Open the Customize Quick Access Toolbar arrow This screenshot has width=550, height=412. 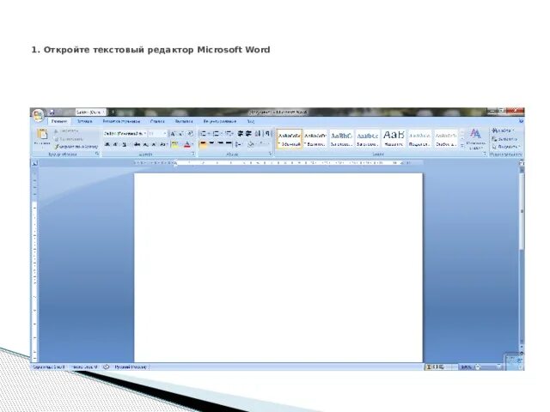[x=113, y=112]
